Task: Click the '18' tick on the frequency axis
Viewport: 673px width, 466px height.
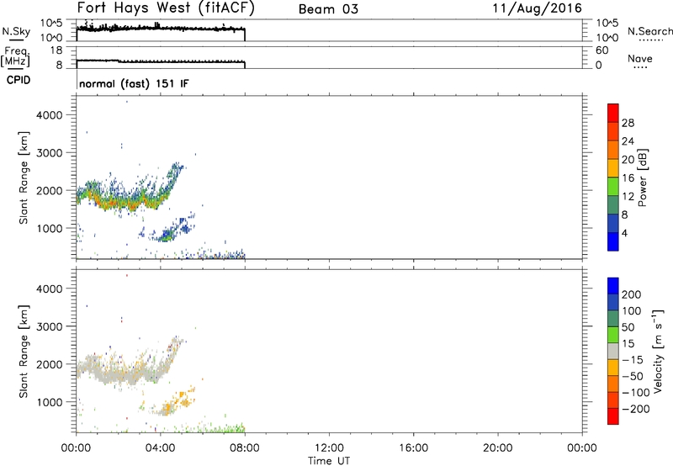Action: [56, 50]
